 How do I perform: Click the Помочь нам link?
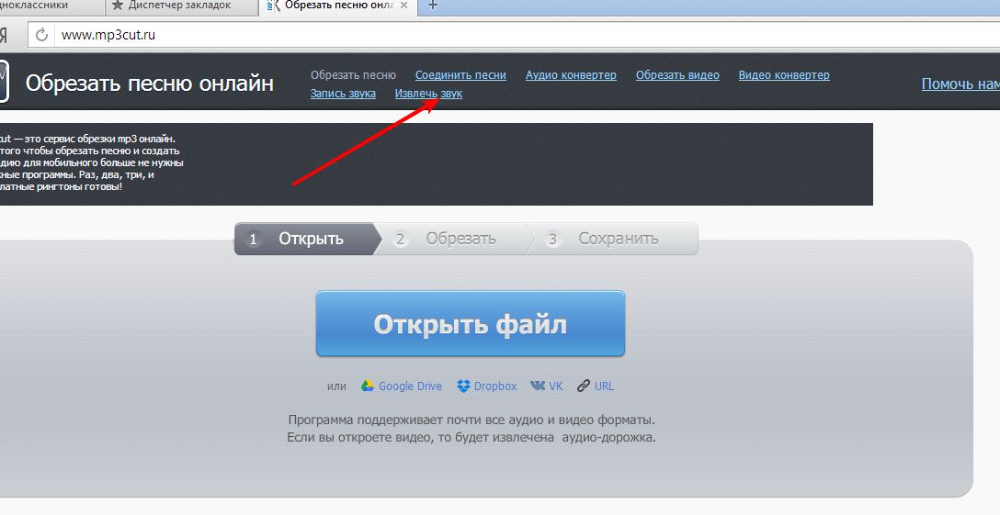point(960,84)
